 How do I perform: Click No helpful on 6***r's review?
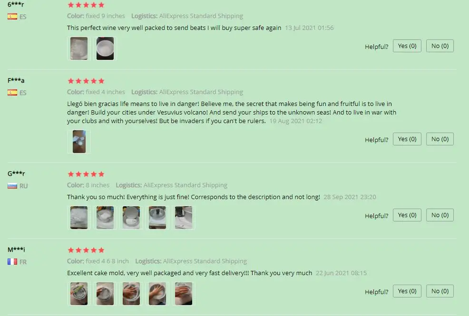point(440,46)
